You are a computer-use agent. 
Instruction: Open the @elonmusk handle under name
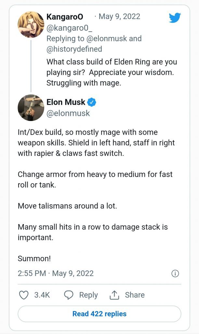pos(68,113)
